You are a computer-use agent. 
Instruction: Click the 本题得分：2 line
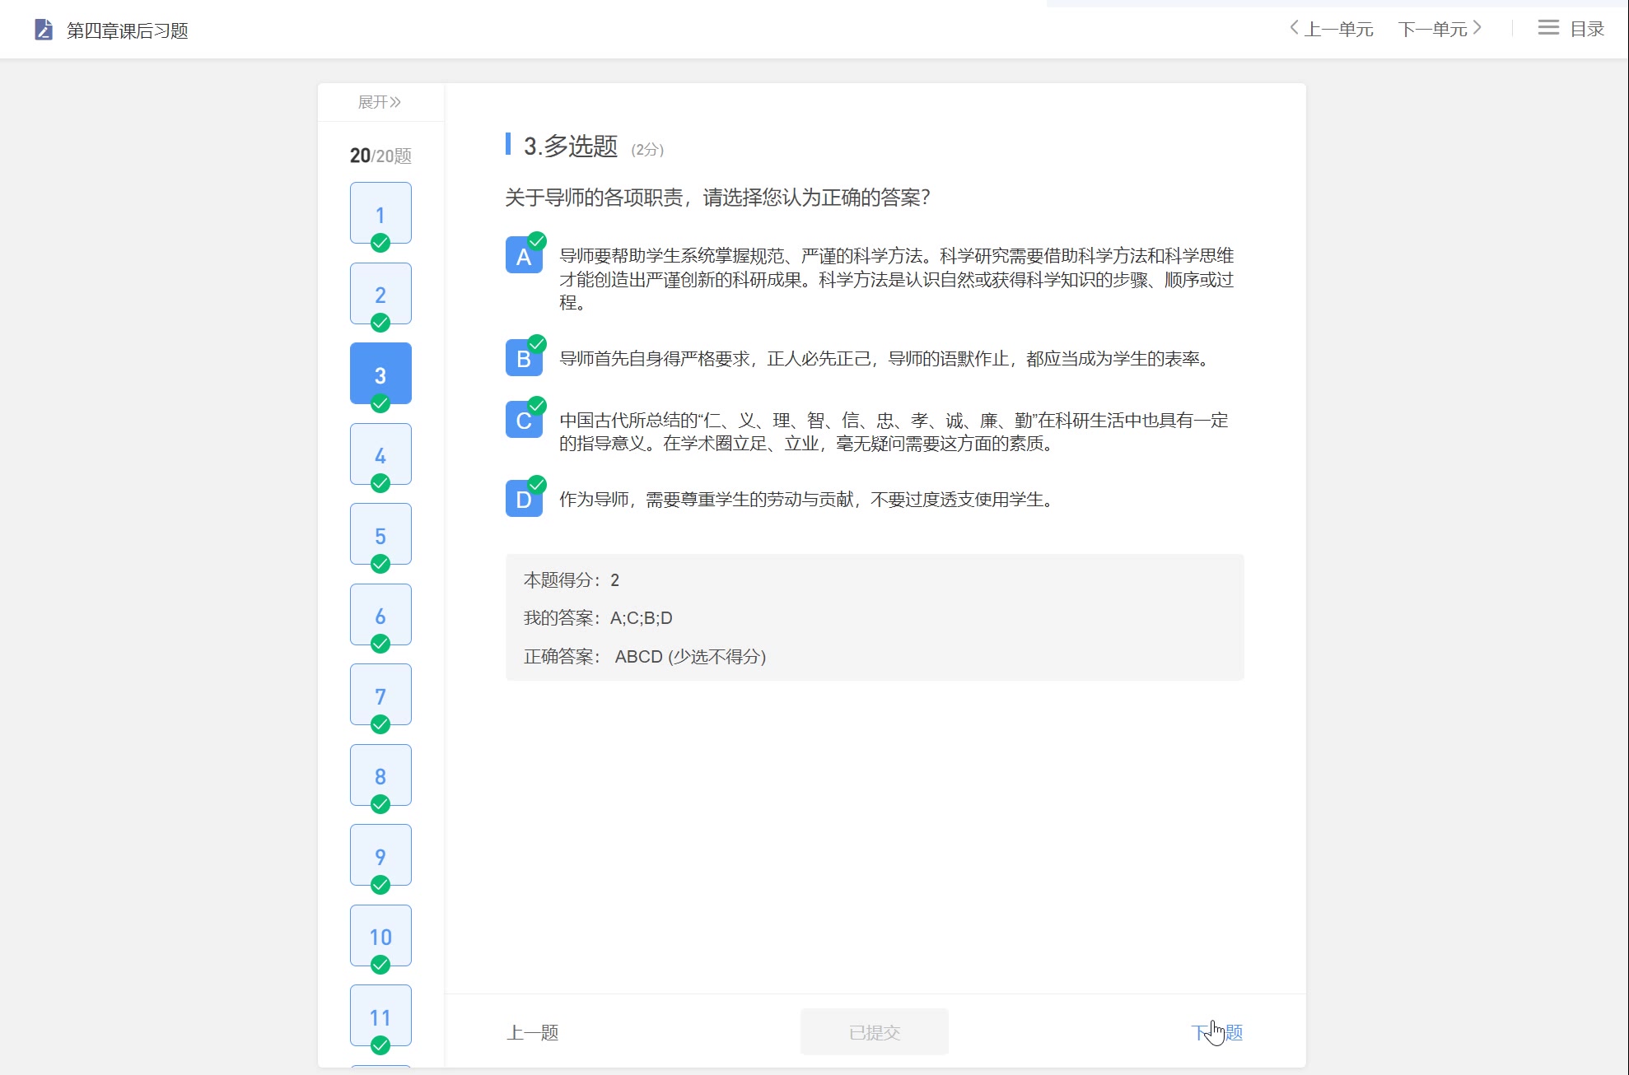pos(572,580)
